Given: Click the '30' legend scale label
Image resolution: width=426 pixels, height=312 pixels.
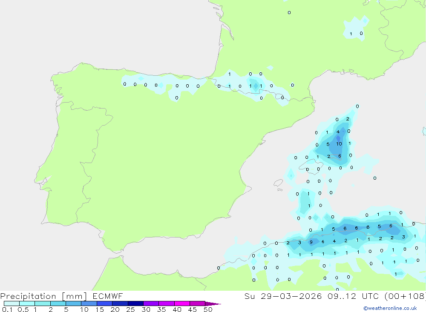Looking at the screenshot, I should [146, 309].
